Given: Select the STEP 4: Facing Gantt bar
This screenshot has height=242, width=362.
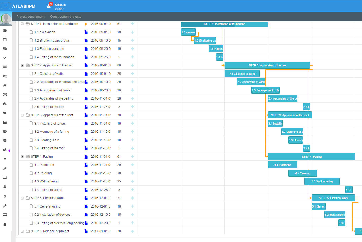Looking at the screenshot, I should pyautogui.click(x=312, y=157).
